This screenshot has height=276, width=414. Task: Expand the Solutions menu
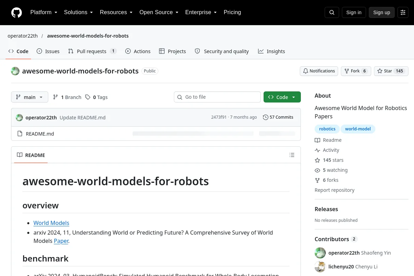pos(78,12)
